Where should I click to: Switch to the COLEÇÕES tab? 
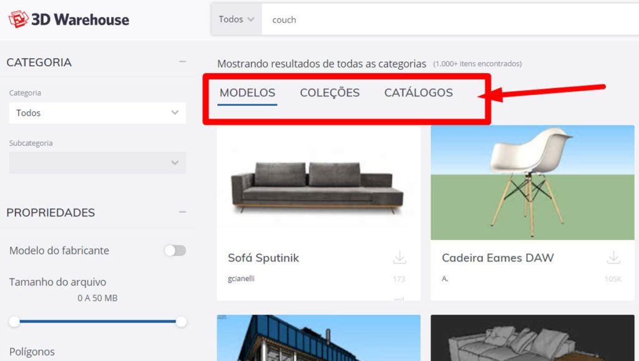click(x=329, y=93)
